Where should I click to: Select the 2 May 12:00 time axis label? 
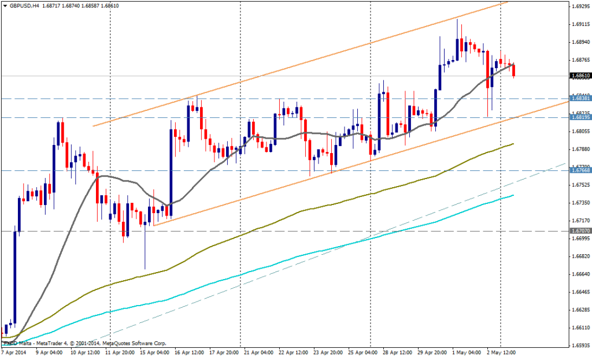[502, 351]
